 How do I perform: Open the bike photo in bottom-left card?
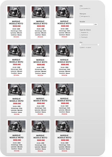[17, 126]
